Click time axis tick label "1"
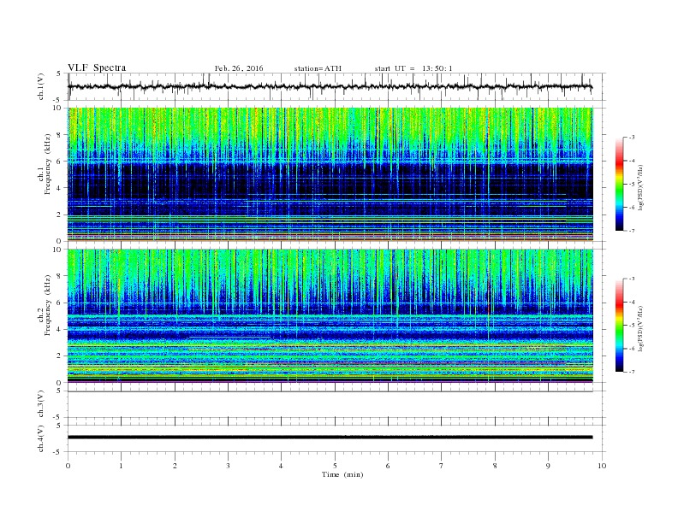 click(x=121, y=466)
